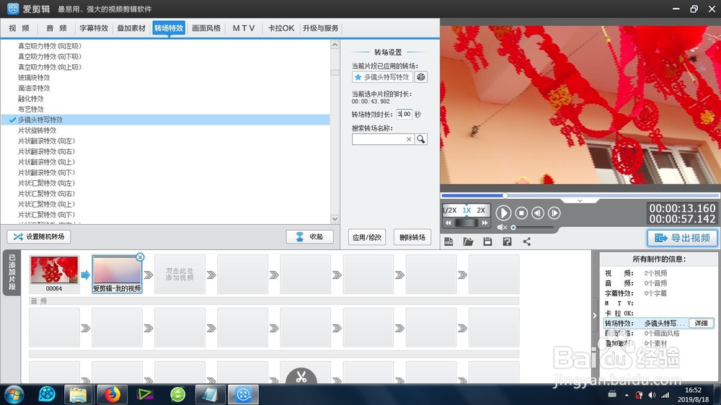
Task: Step forward one frame in preview
Action: click(x=554, y=213)
